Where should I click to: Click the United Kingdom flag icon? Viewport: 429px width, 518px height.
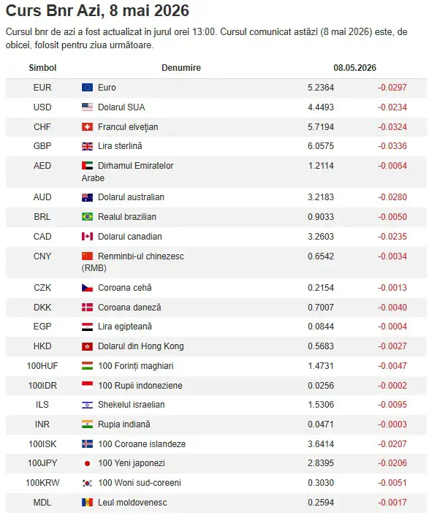click(87, 146)
